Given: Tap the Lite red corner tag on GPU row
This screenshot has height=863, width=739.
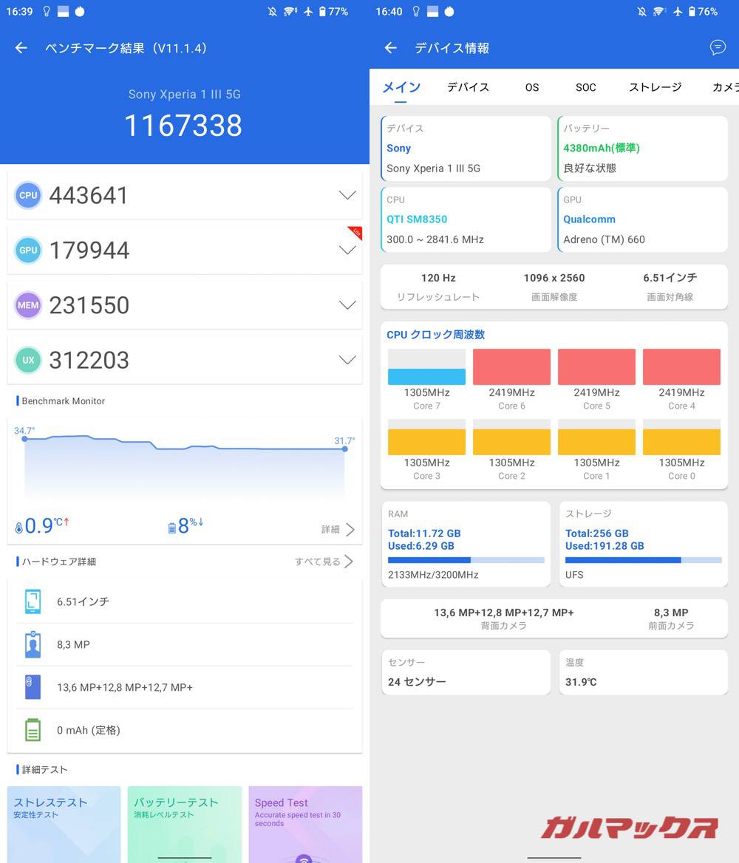Looking at the screenshot, I should 355,232.
